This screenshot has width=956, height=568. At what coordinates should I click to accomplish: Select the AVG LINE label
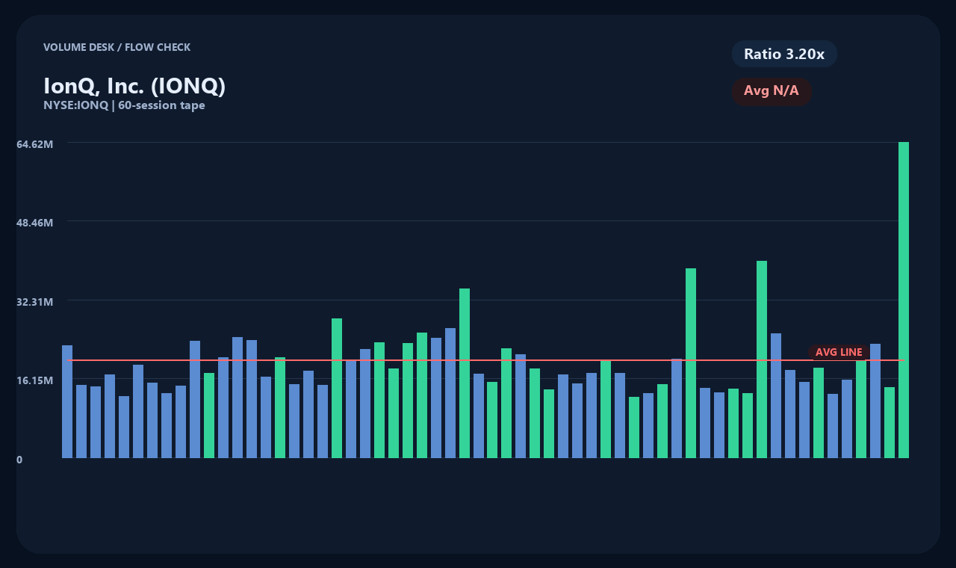coord(839,352)
